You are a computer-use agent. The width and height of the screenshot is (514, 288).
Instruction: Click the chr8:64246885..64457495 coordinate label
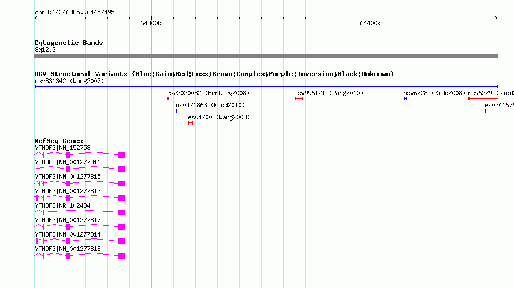click(x=75, y=12)
